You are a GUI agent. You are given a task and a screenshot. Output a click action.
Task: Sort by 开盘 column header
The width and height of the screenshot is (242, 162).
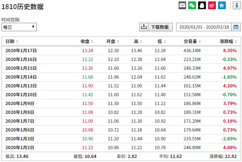coord(112,42)
